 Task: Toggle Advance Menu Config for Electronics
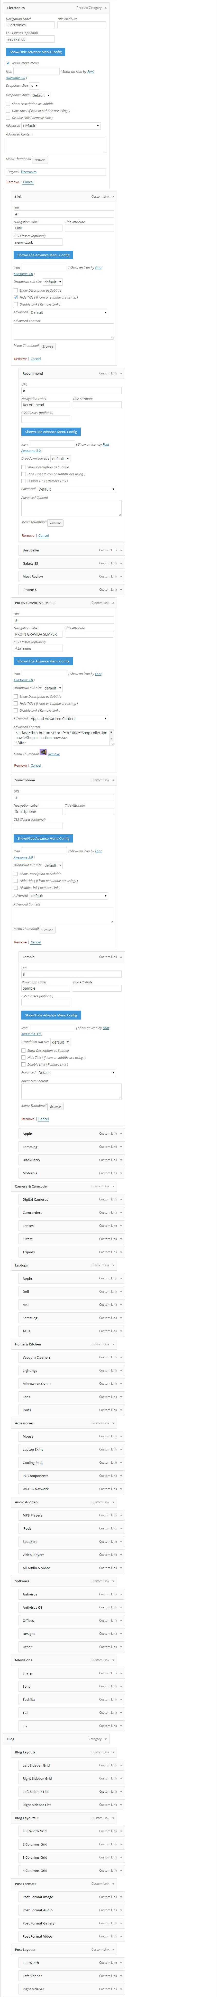point(35,52)
